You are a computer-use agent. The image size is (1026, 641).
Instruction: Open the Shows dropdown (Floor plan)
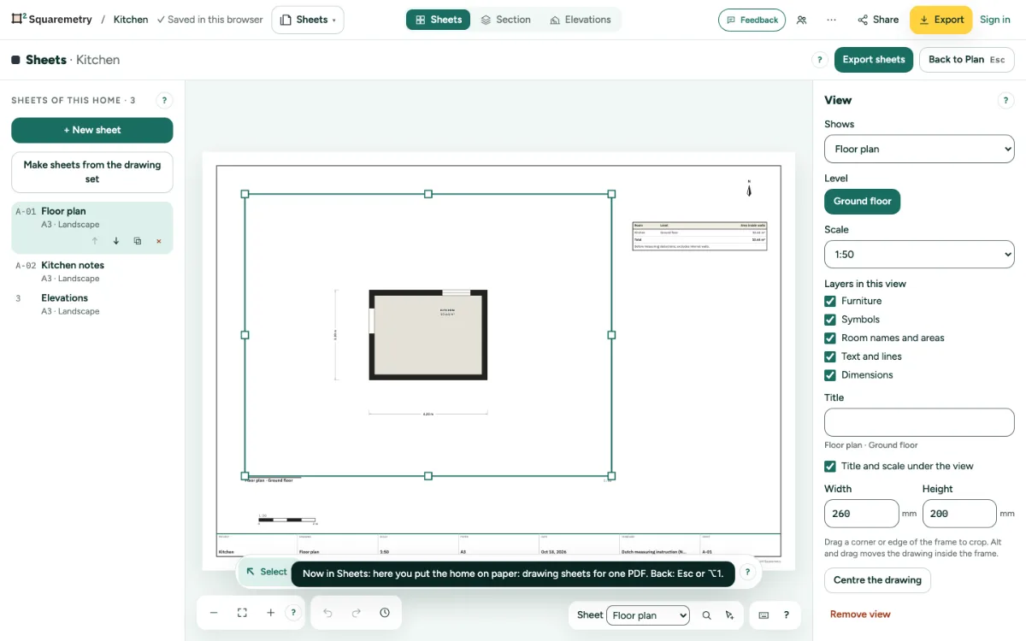click(x=919, y=149)
